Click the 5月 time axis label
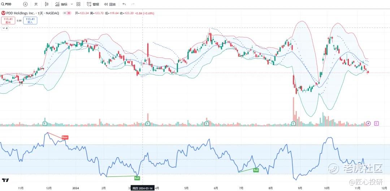This screenshot has height=191, width=390. tap(186, 188)
